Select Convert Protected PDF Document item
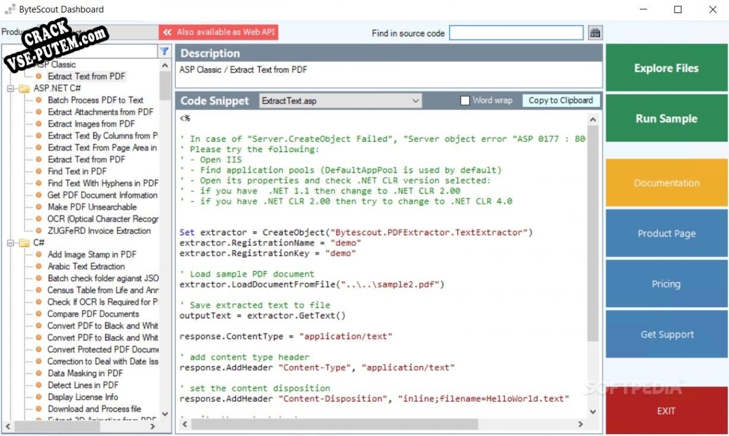 click(x=103, y=350)
